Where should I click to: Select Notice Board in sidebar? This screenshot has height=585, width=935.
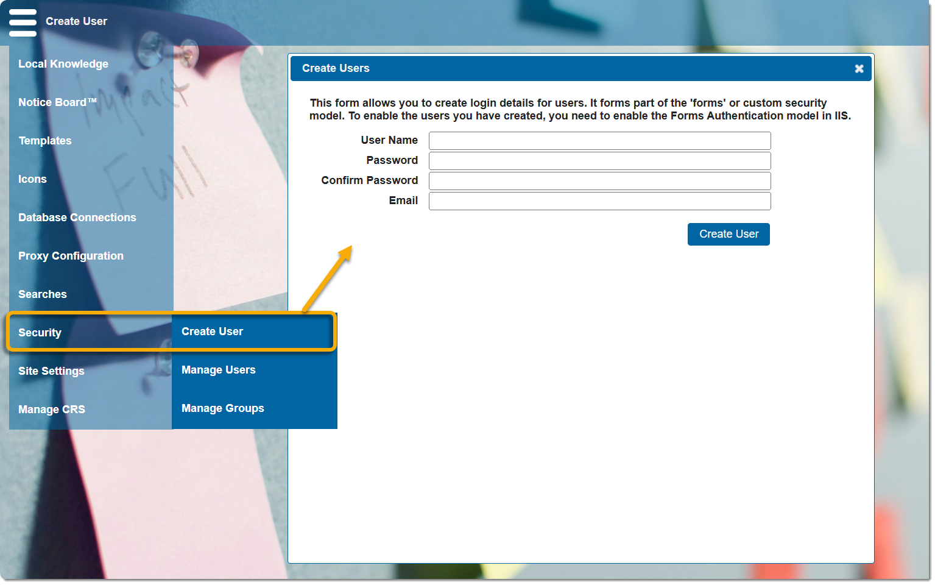click(x=57, y=102)
